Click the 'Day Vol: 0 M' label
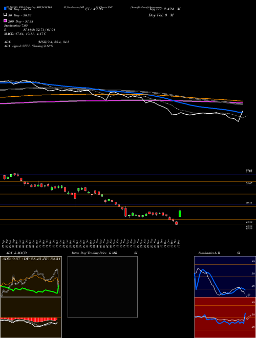256x338 pixels. pyautogui.click(x=161, y=15)
